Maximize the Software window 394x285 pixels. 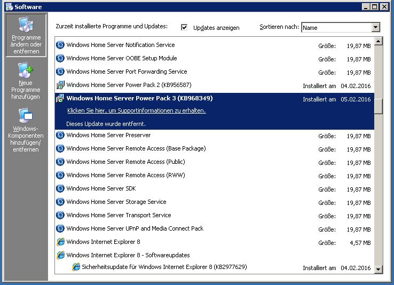coord(374,7)
